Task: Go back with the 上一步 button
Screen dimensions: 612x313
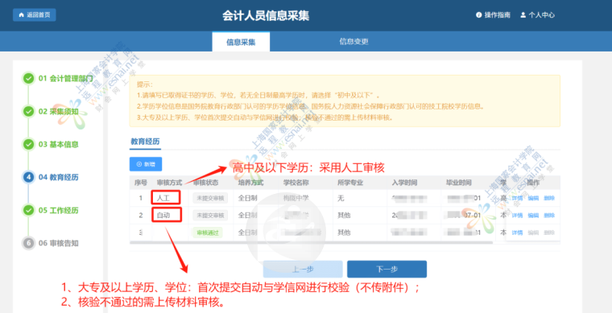Action: (x=303, y=269)
